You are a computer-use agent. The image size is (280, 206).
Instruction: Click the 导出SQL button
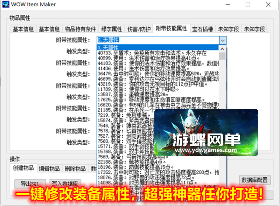point(30,184)
